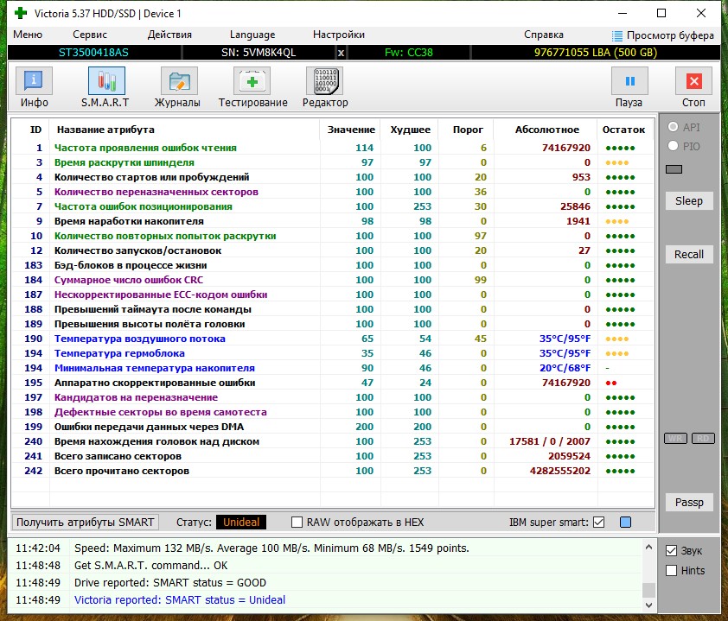Select the API radio button

pyautogui.click(x=673, y=127)
